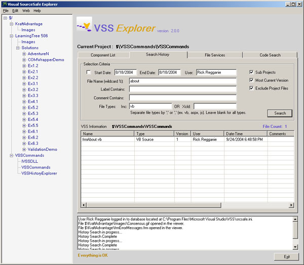Screen dimensions: 304x265
Task: Click the VSS Explorer logo icon
Action: 84,24
